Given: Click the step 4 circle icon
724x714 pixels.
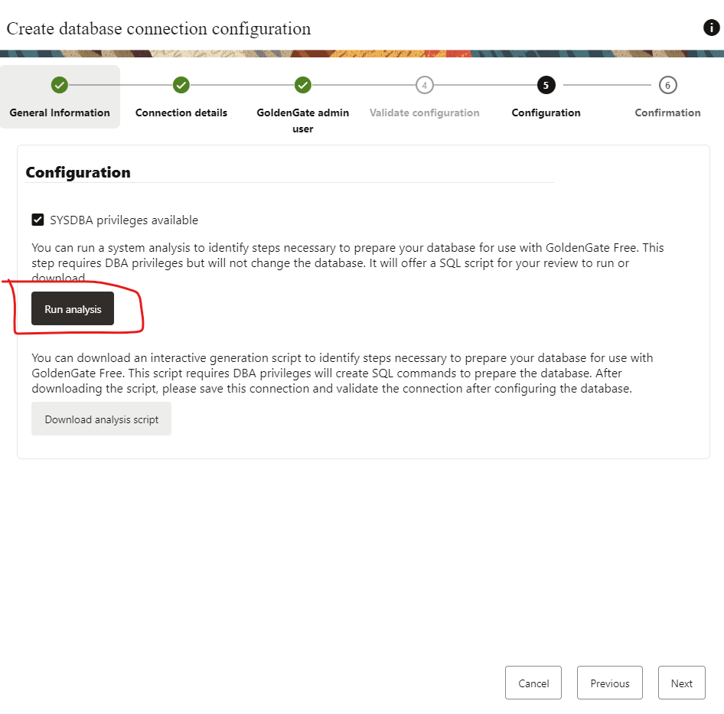Looking at the screenshot, I should coord(425,85).
